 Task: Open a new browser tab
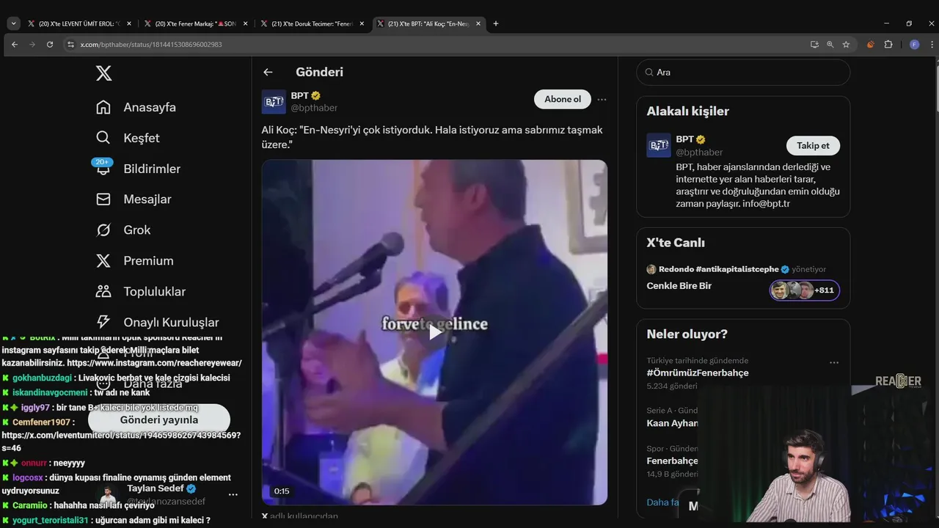(x=496, y=23)
